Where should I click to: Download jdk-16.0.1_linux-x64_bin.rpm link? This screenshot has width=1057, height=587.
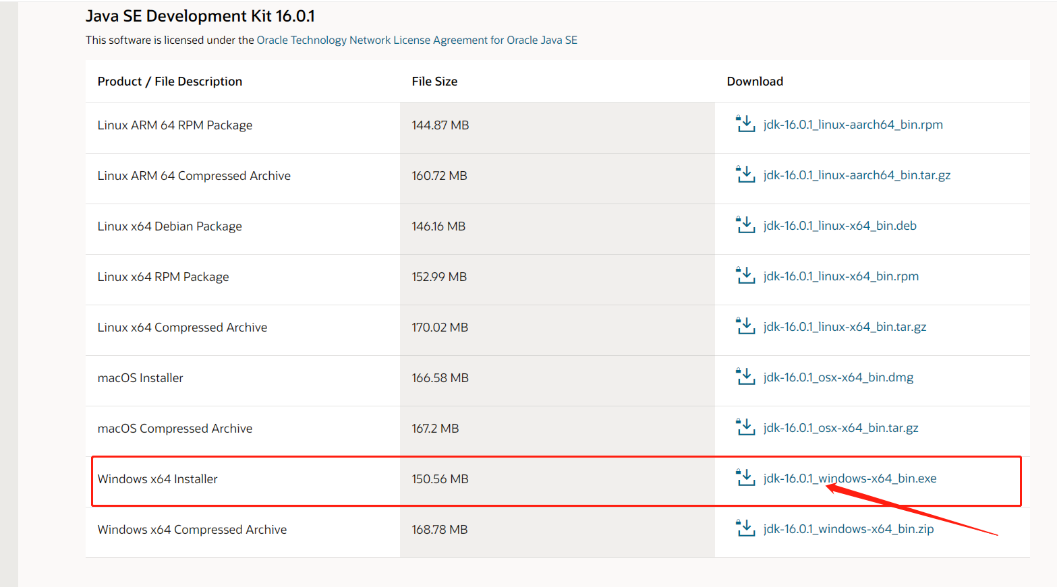pyautogui.click(x=841, y=276)
